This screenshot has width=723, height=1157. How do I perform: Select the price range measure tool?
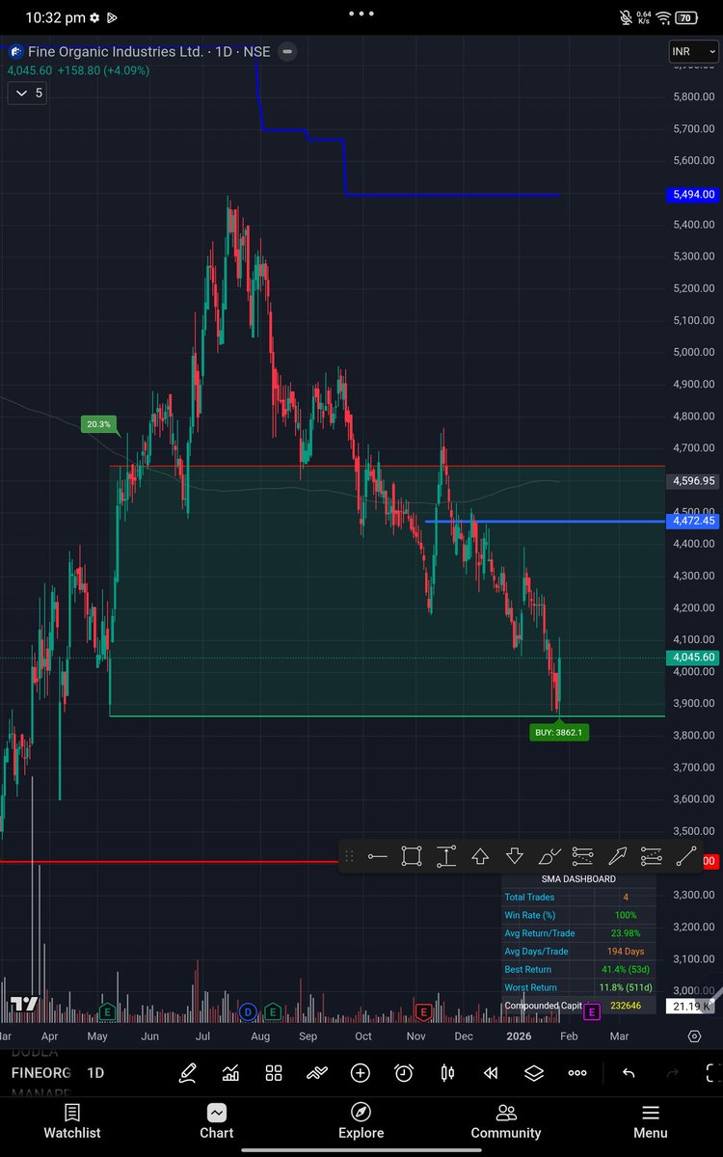click(x=446, y=856)
